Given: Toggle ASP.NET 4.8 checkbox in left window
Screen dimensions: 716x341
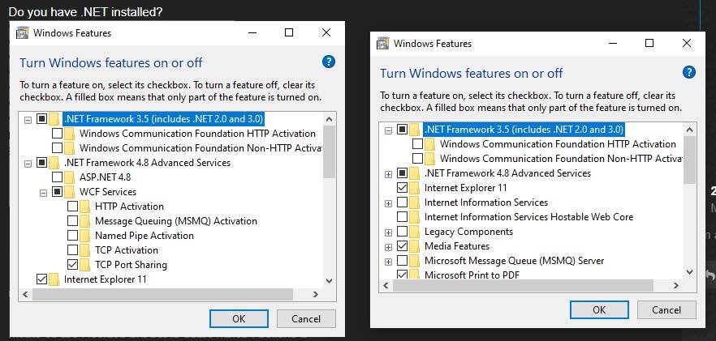Looking at the screenshot, I should (57, 177).
